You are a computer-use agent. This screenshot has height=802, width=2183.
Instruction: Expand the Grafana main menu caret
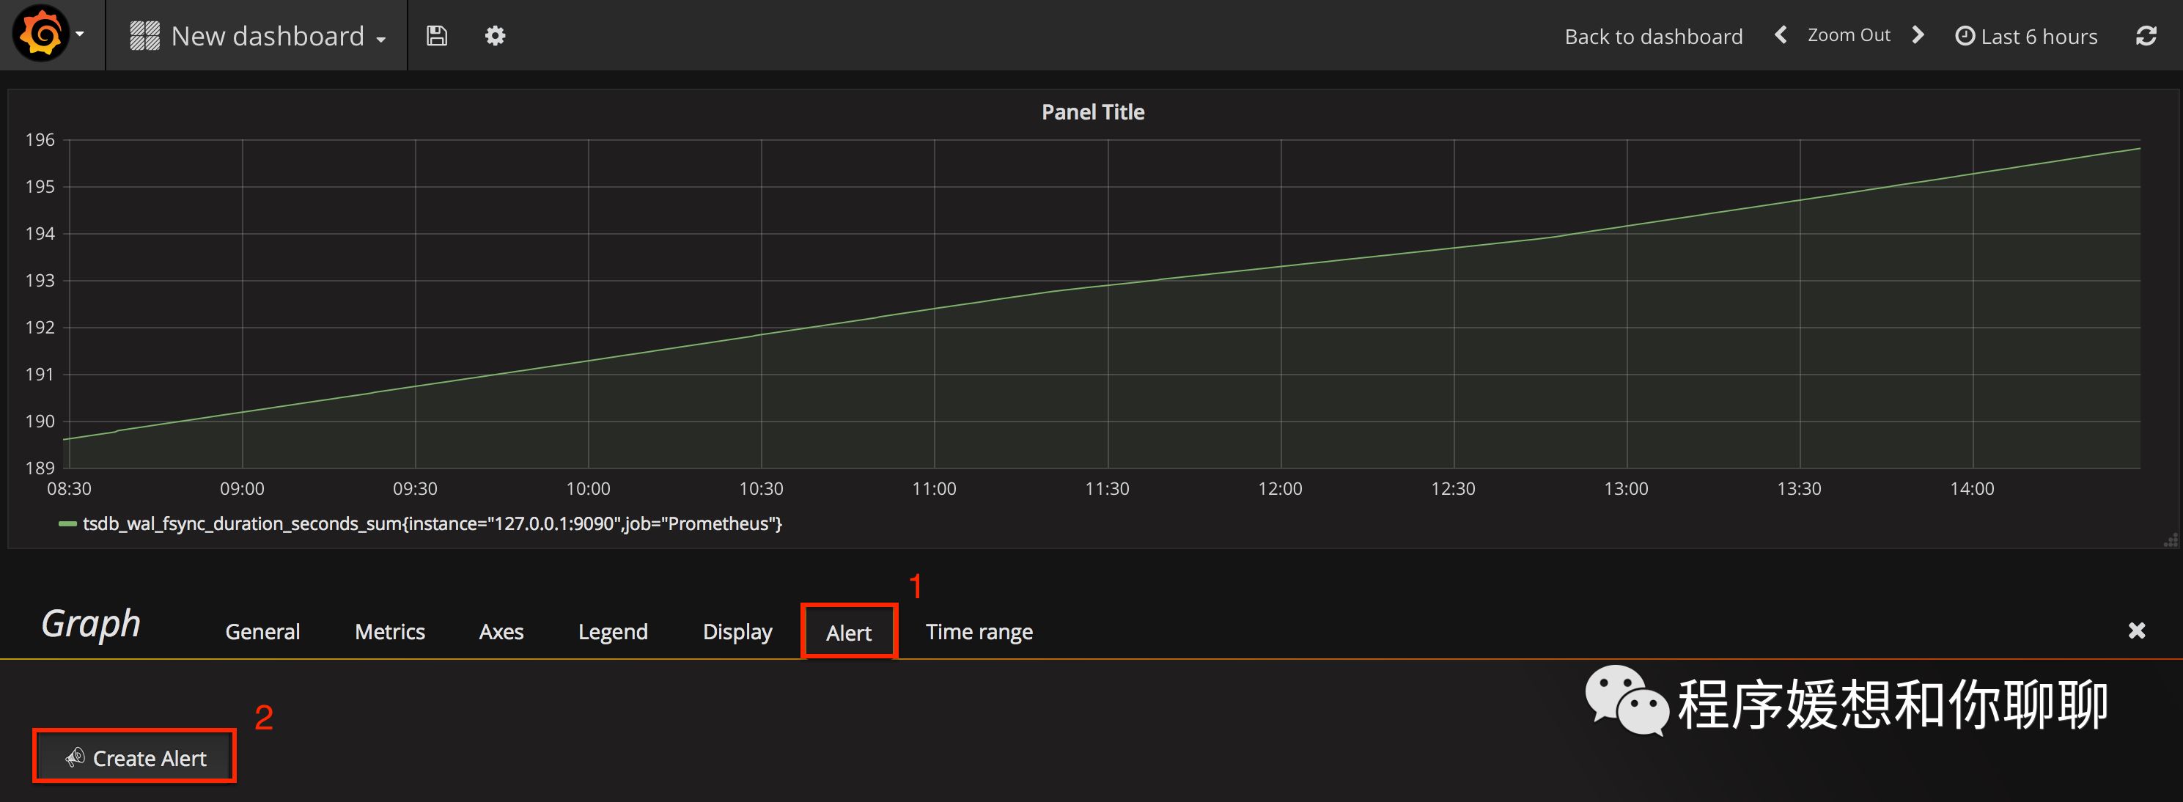[x=80, y=34]
